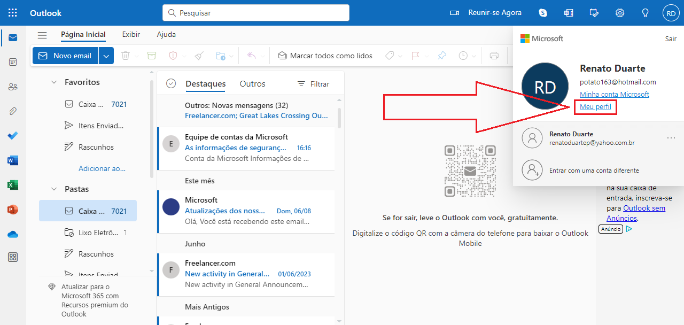Open the To Do checkmark icon
Screen dimensions: 684x325
[x=13, y=136]
